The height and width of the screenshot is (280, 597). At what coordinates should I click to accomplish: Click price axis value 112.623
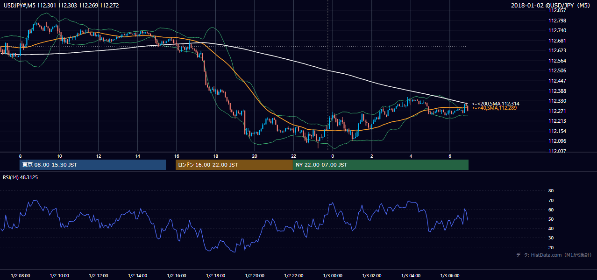(557, 50)
